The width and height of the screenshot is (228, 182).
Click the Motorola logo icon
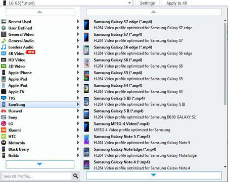coord(4,143)
